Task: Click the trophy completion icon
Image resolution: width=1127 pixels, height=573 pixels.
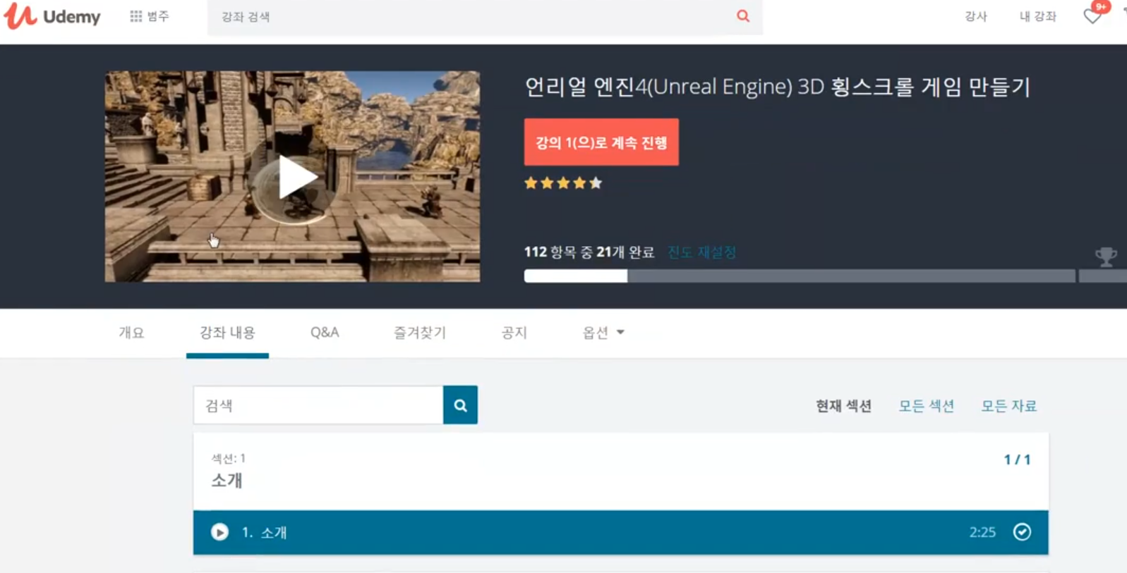Action: pos(1106,257)
